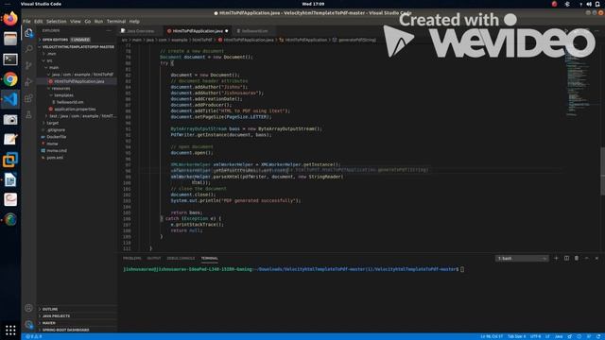Collapse the VELOCITYHTMLTEMPLATETOPDF-MASTER root folder
The image size is (605, 340).
coord(78,46)
